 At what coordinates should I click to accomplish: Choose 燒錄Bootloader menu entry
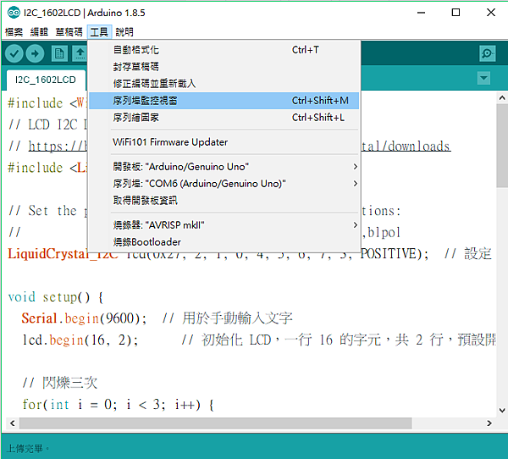tap(224, 242)
